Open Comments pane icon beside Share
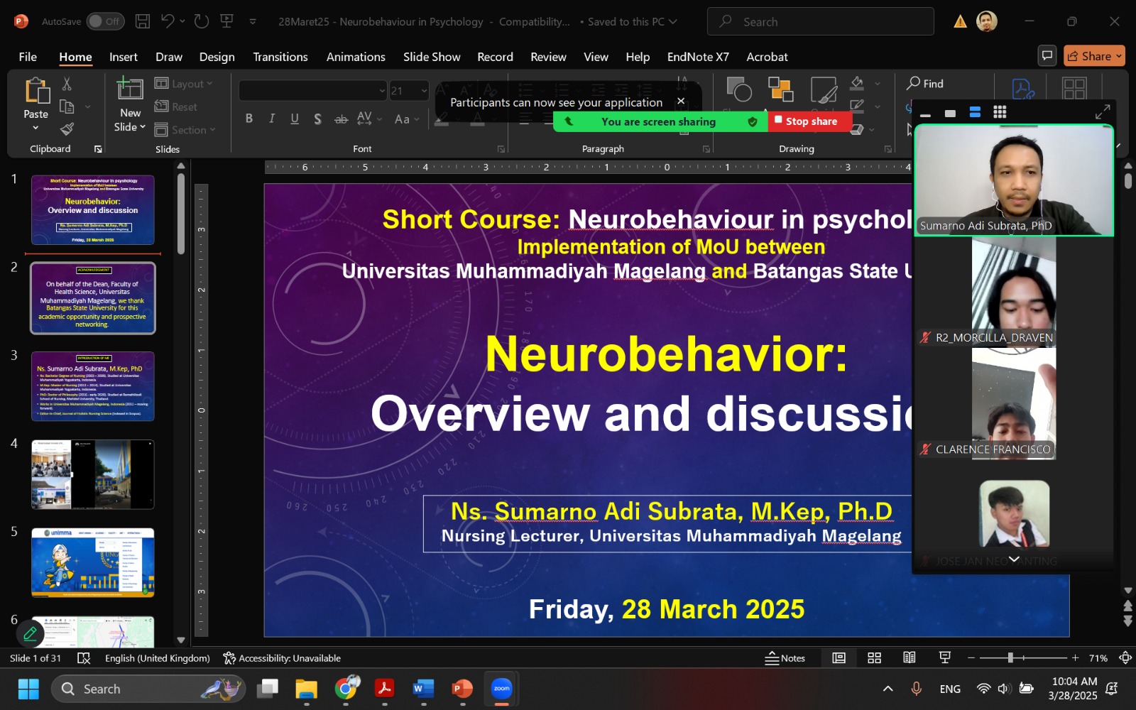Screen dimensions: 1136x710 (x=1047, y=55)
